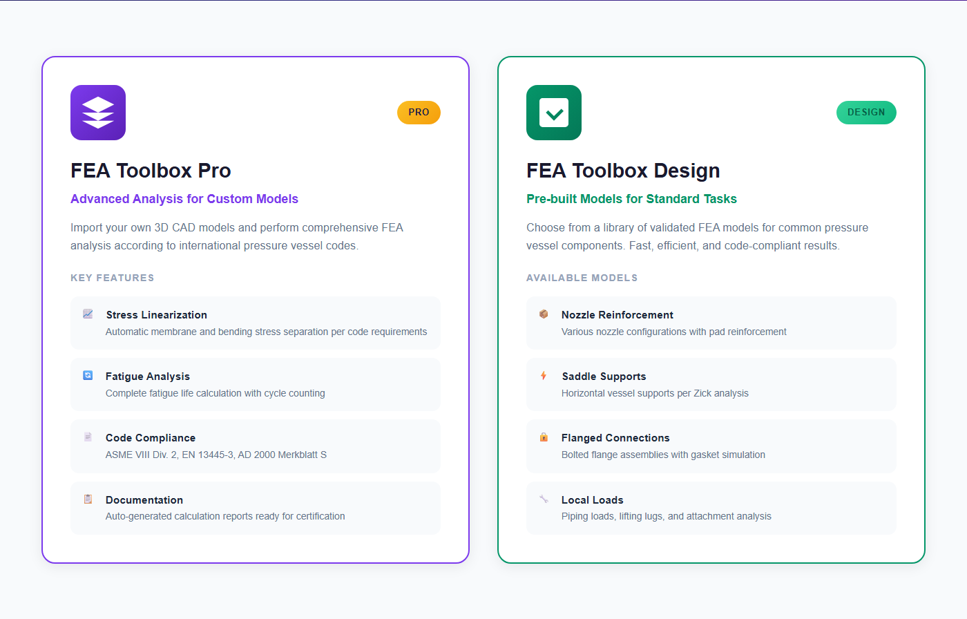Click the Flanged Connections model title
Viewport: 967px width, 619px height.
(x=615, y=438)
